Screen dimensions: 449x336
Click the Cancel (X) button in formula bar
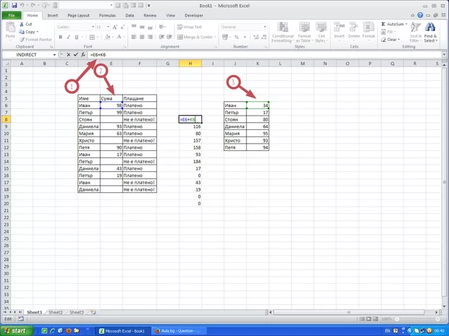pos(68,54)
